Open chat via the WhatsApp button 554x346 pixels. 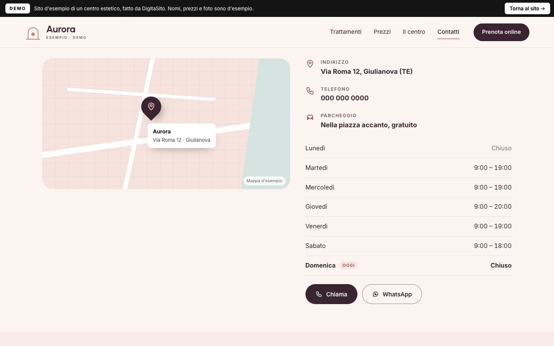pos(392,294)
